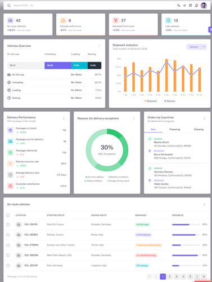Screen dimensions: 212x282
Task: Open delivery exceptions more options menu
Action: click(x=134, y=118)
